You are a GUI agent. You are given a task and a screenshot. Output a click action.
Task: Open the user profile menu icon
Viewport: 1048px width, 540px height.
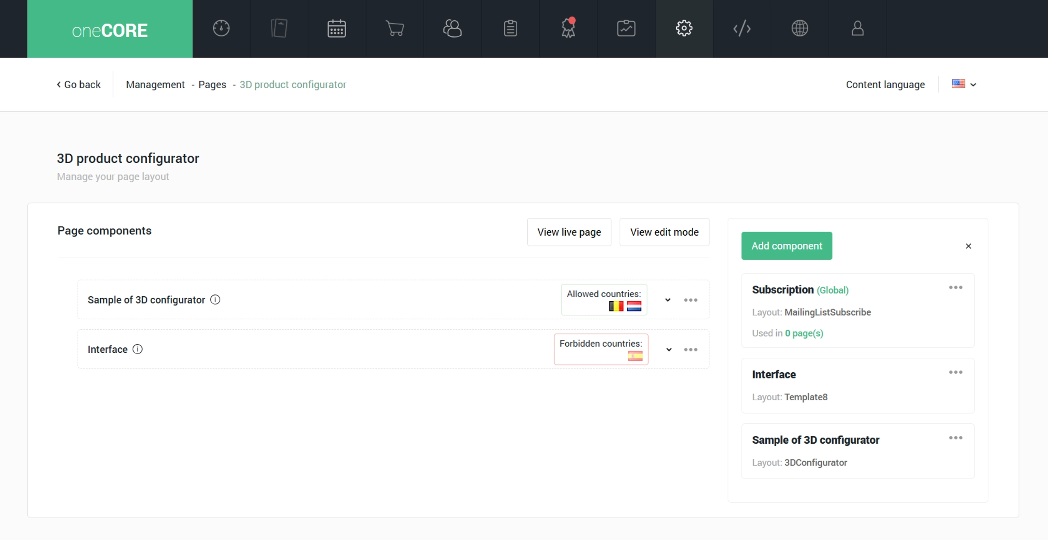[x=857, y=28]
